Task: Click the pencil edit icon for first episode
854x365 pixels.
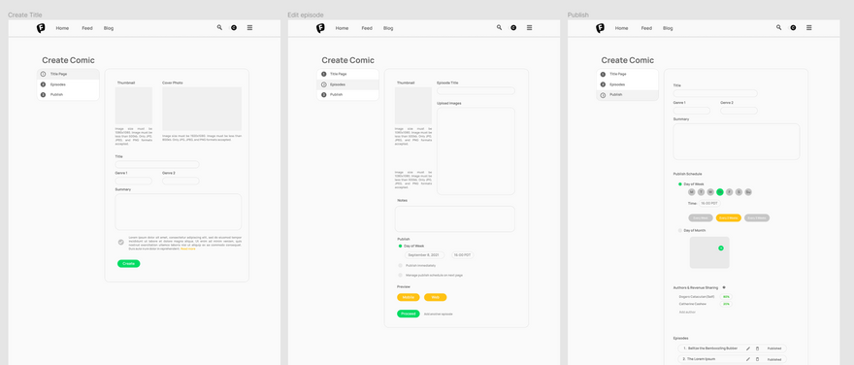Action: (748, 348)
